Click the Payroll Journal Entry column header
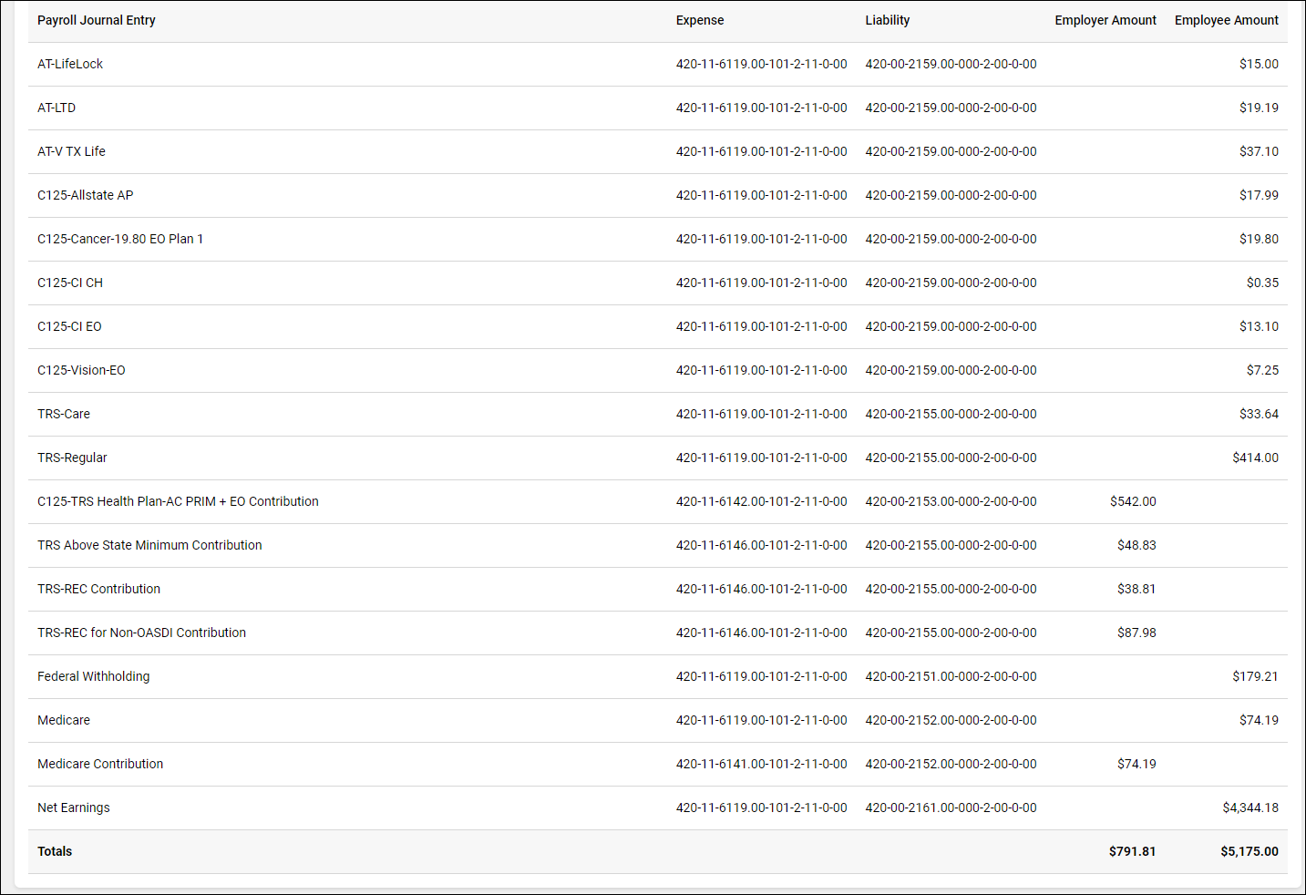 point(96,20)
